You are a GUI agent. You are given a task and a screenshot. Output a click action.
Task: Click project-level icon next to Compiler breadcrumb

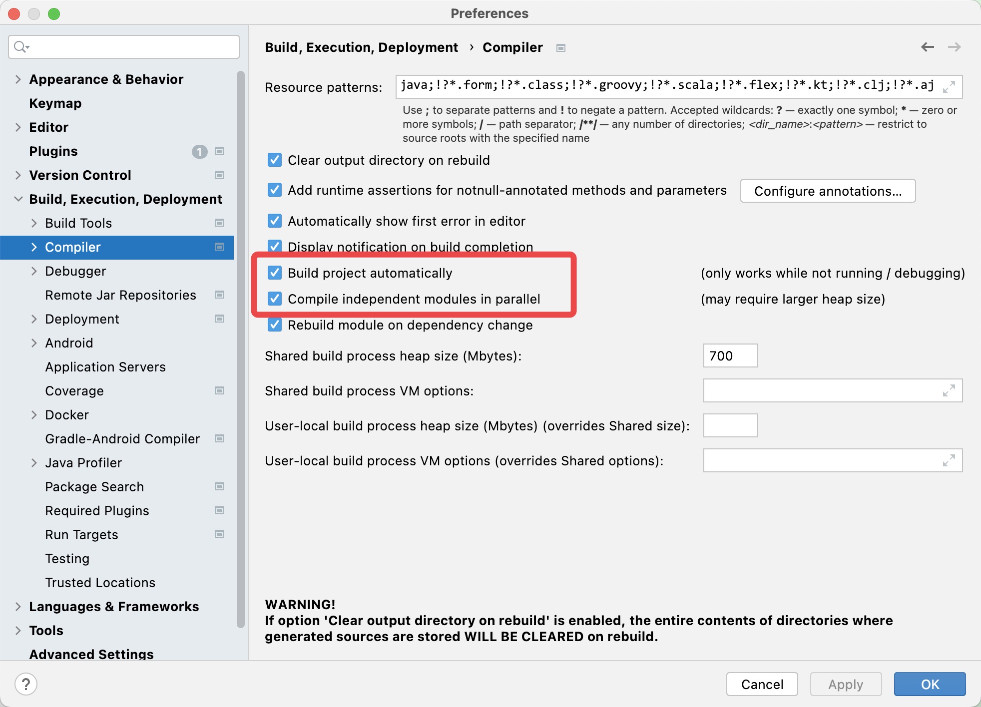click(561, 48)
